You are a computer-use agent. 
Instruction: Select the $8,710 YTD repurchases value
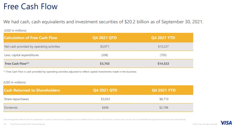pos(164,99)
